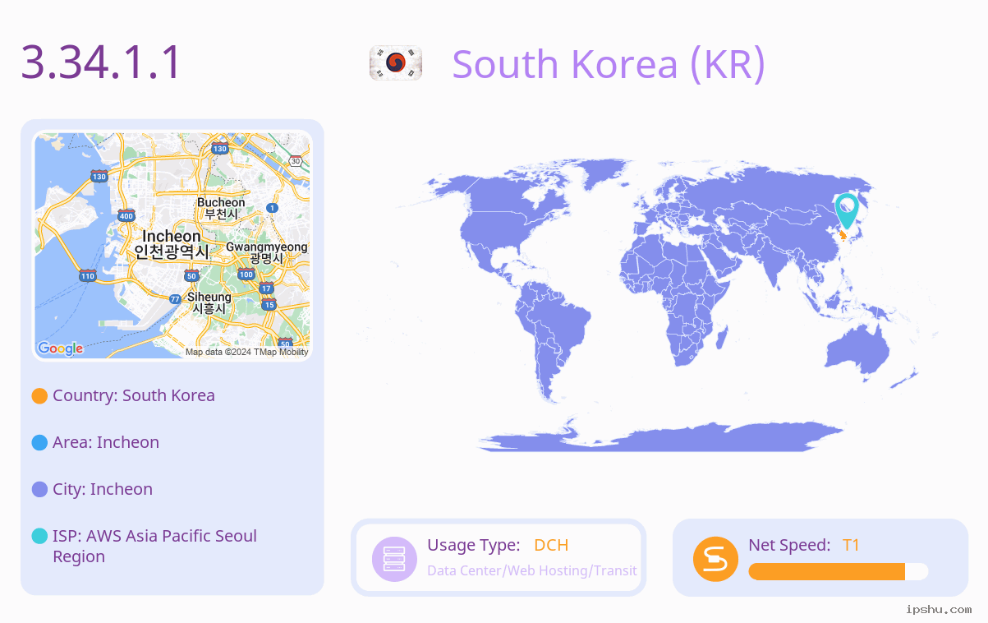Image resolution: width=988 pixels, height=623 pixels.
Task: Click the Net Speed progress bar
Action: 839,572
